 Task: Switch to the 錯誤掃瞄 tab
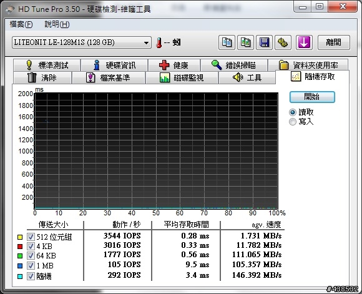pyautogui.click(x=234, y=65)
